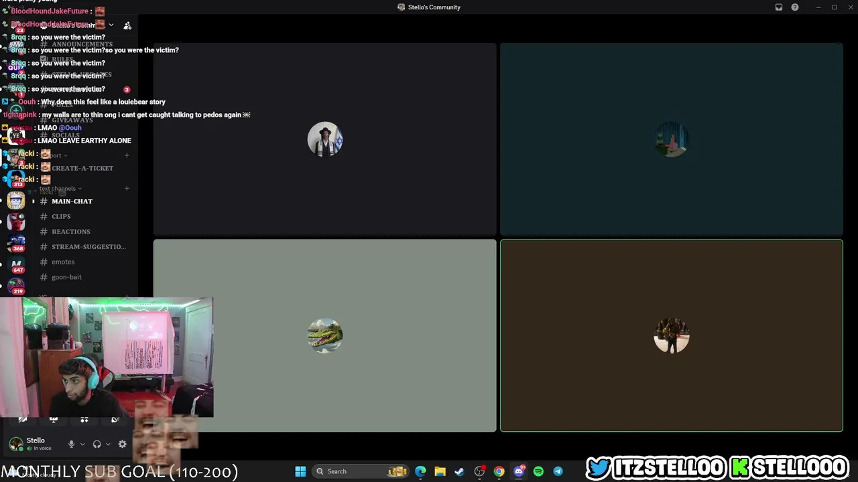Open server icon with 313 badge
The image size is (858, 482).
pos(17,179)
